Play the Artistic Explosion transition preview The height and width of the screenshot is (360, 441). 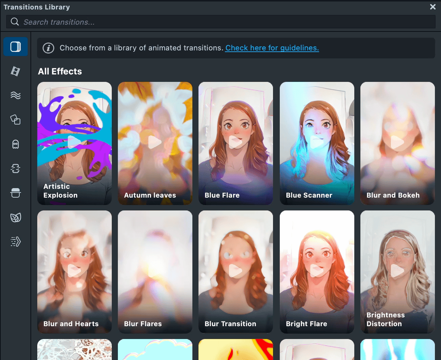74,142
